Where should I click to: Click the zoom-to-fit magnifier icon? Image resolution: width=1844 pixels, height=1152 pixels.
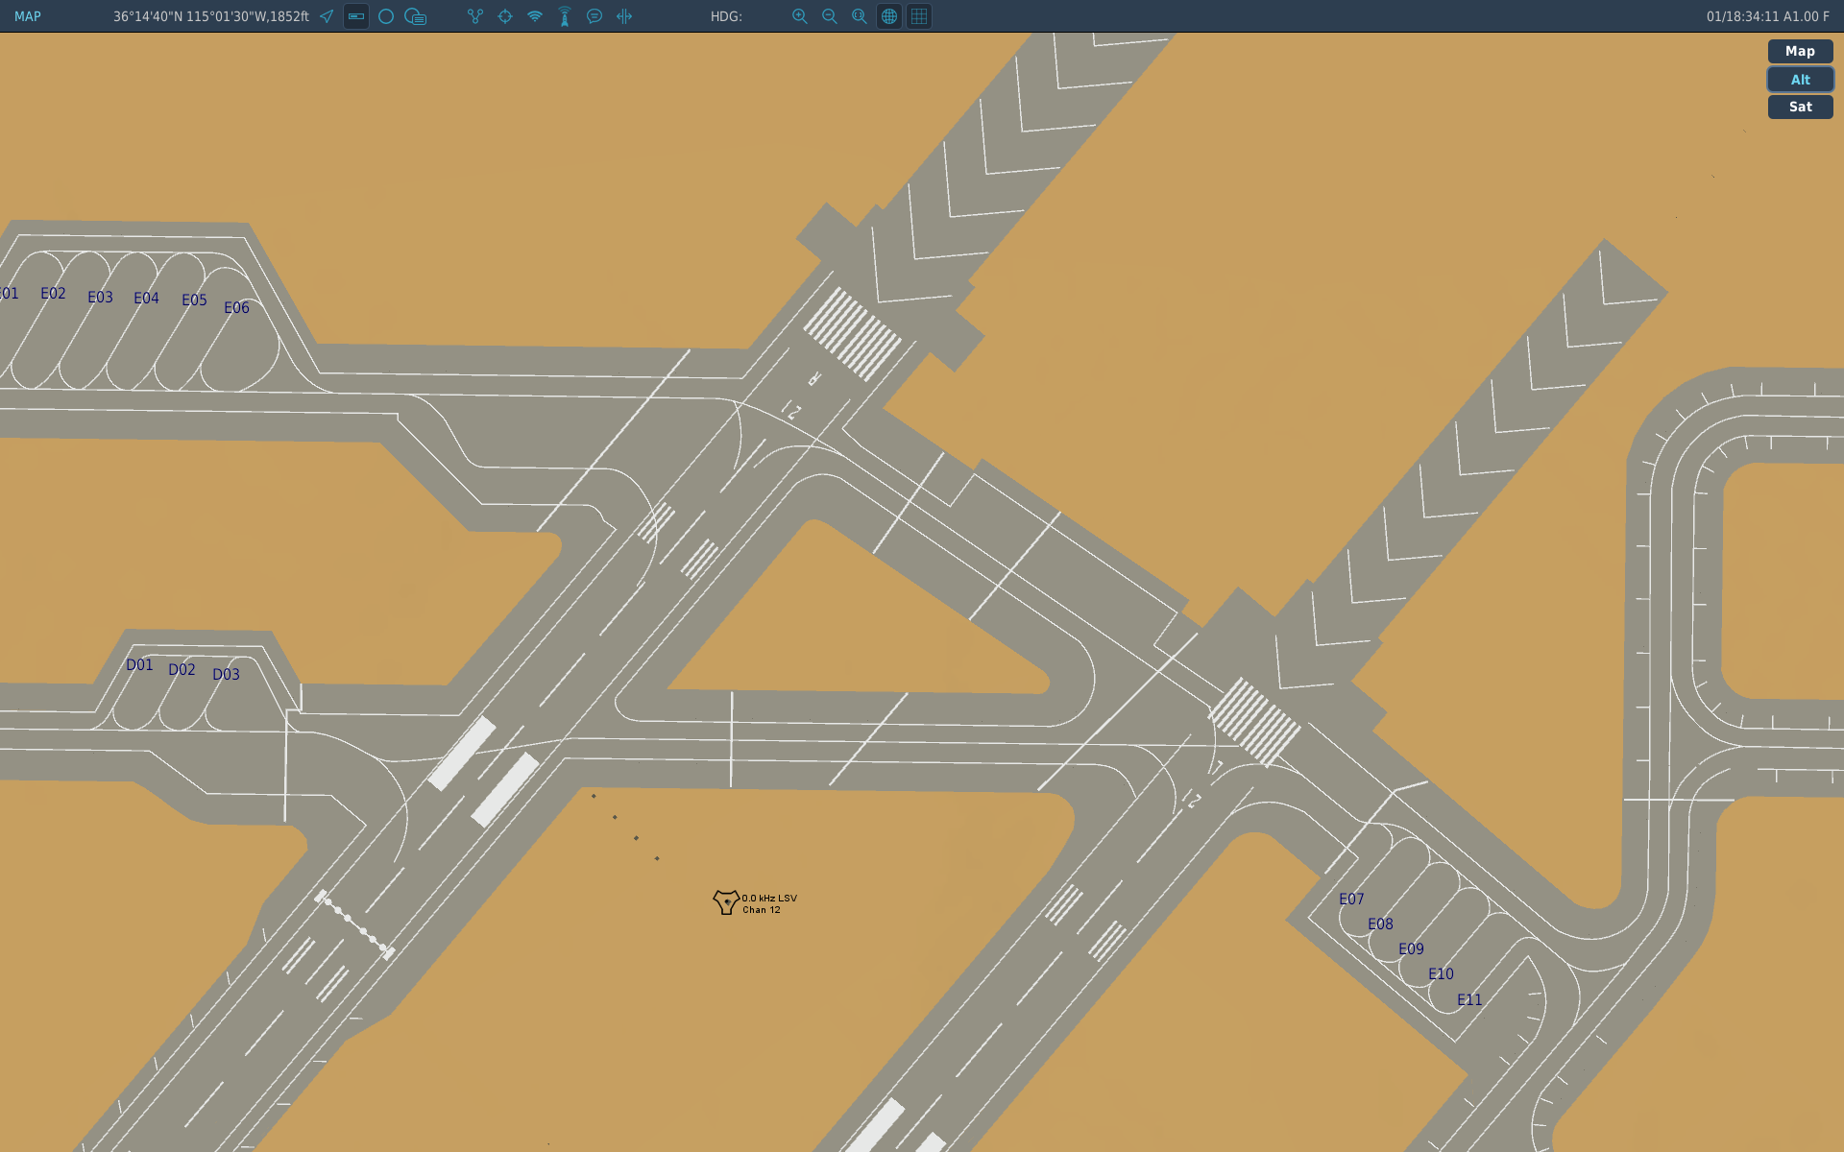(860, 16)
